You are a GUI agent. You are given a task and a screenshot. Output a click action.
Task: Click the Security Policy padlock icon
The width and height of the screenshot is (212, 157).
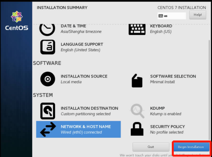tap(137, 129)
